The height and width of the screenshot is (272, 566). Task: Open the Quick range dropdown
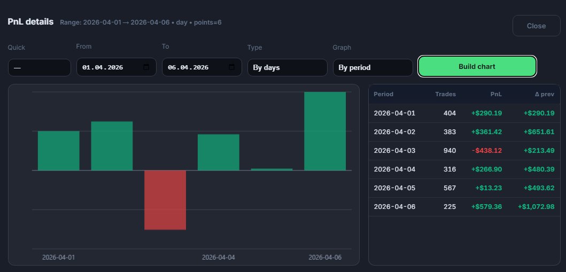pyautogui.click(x=40, y=67)
